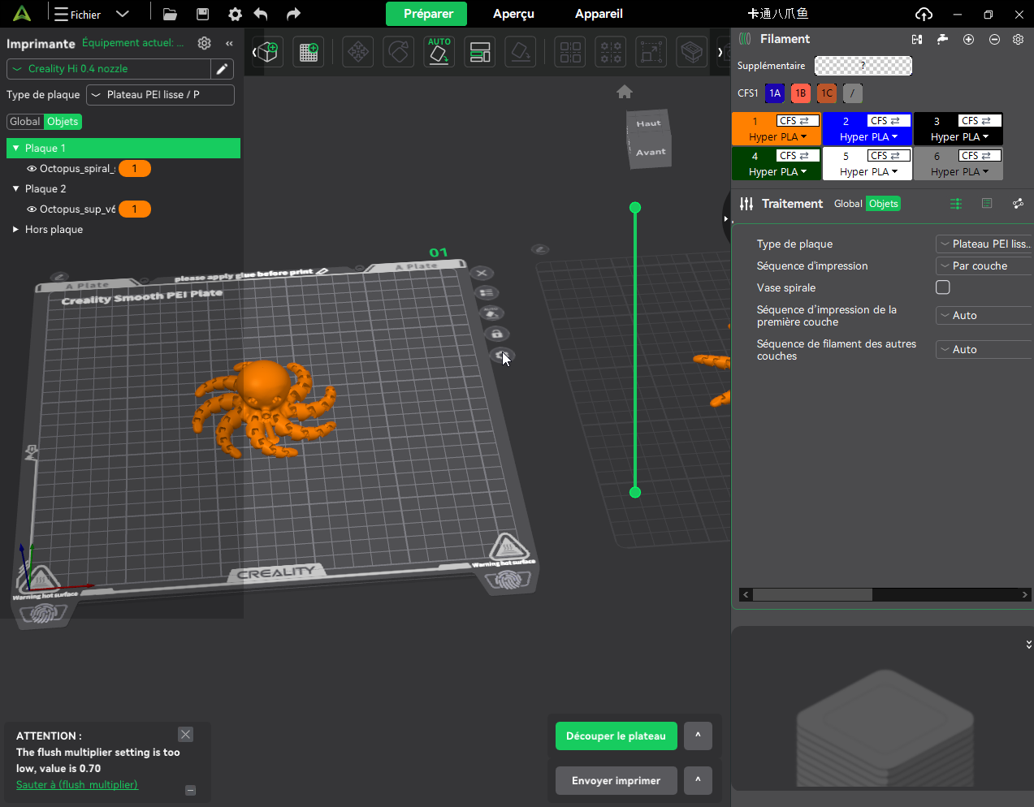Screen dimensions: 1034x807
Task: Click the Add plate grid icon
Action: (309, 52)
